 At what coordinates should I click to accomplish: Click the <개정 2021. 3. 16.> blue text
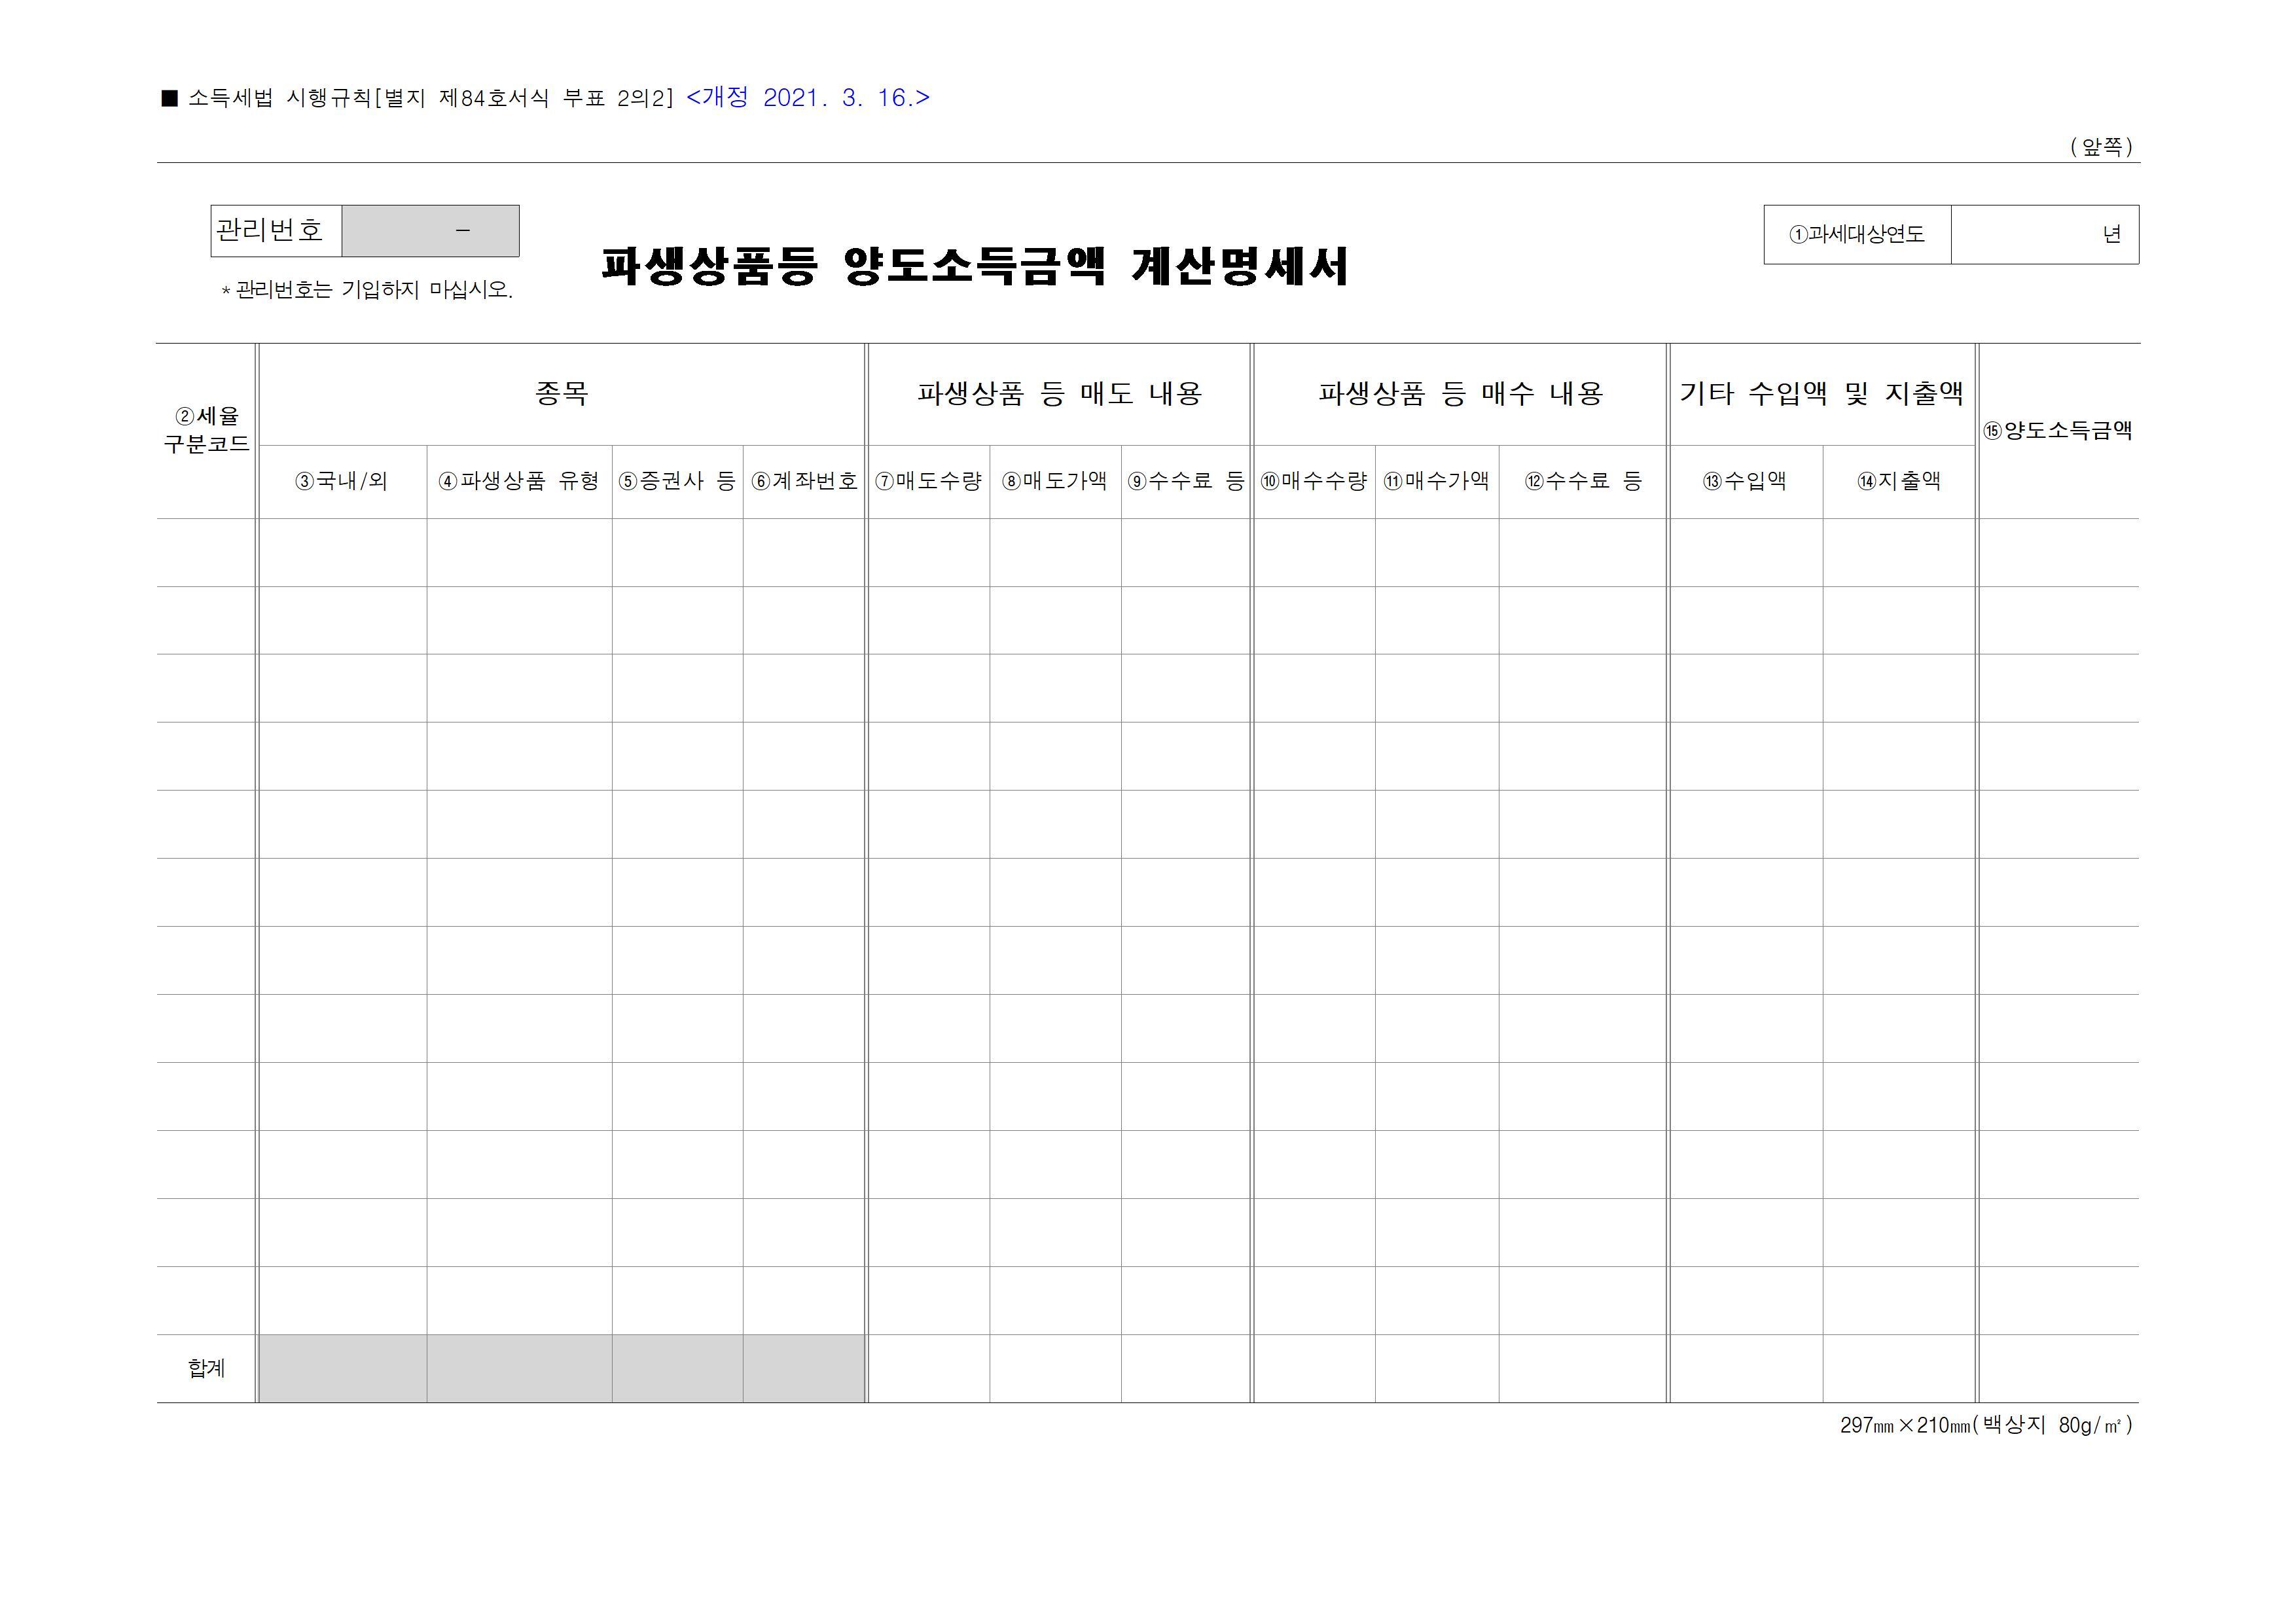coord(808,98)
